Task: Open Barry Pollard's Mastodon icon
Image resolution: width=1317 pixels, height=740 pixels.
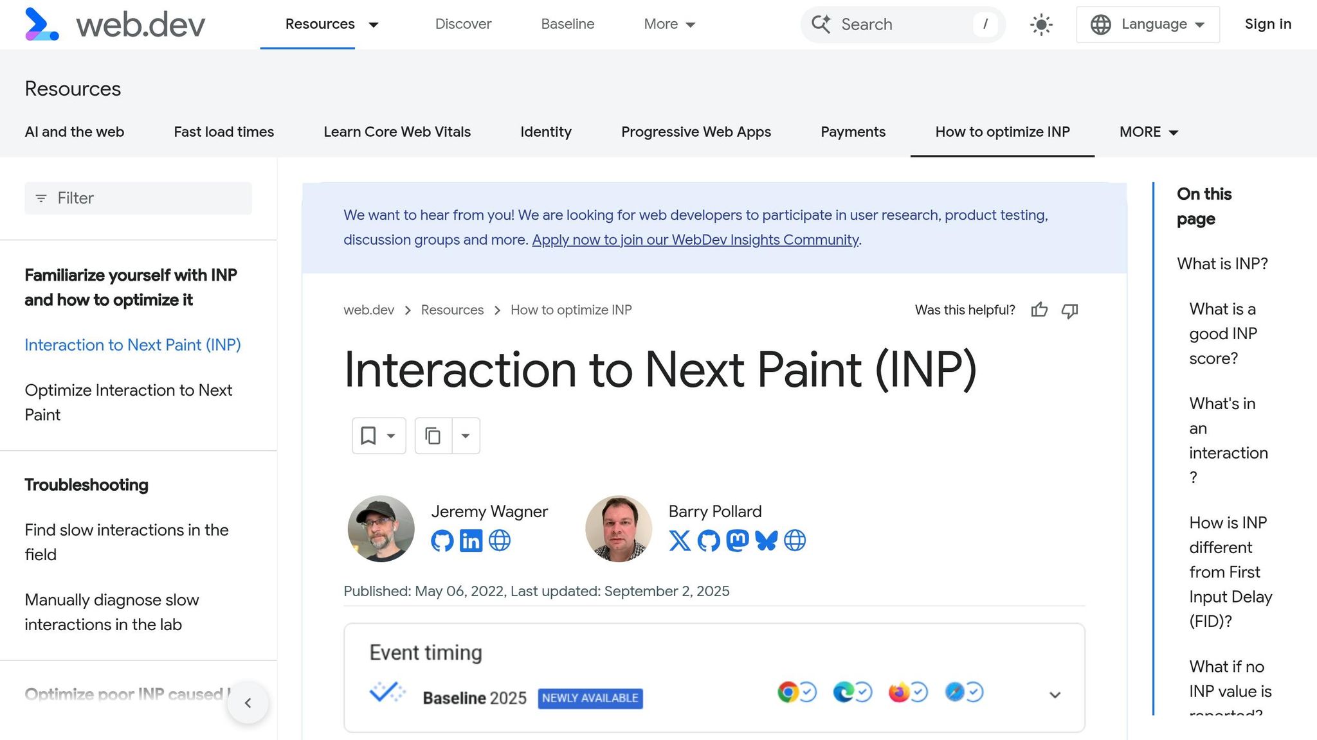Action: coord(738,541)
